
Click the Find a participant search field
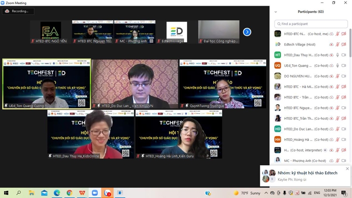pos(311,23)
